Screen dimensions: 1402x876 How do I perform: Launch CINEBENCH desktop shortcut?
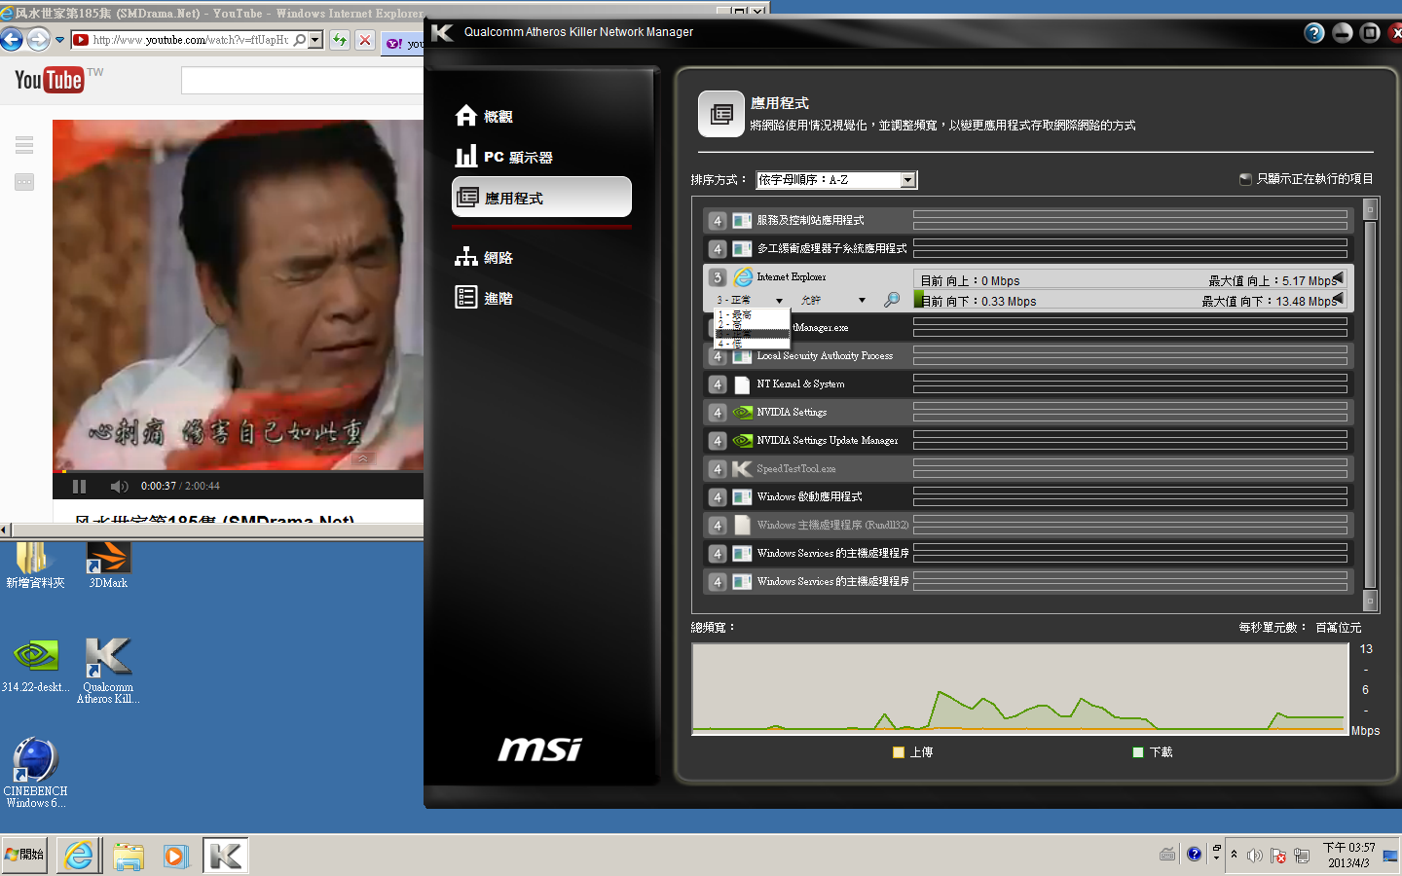(35, 773)
